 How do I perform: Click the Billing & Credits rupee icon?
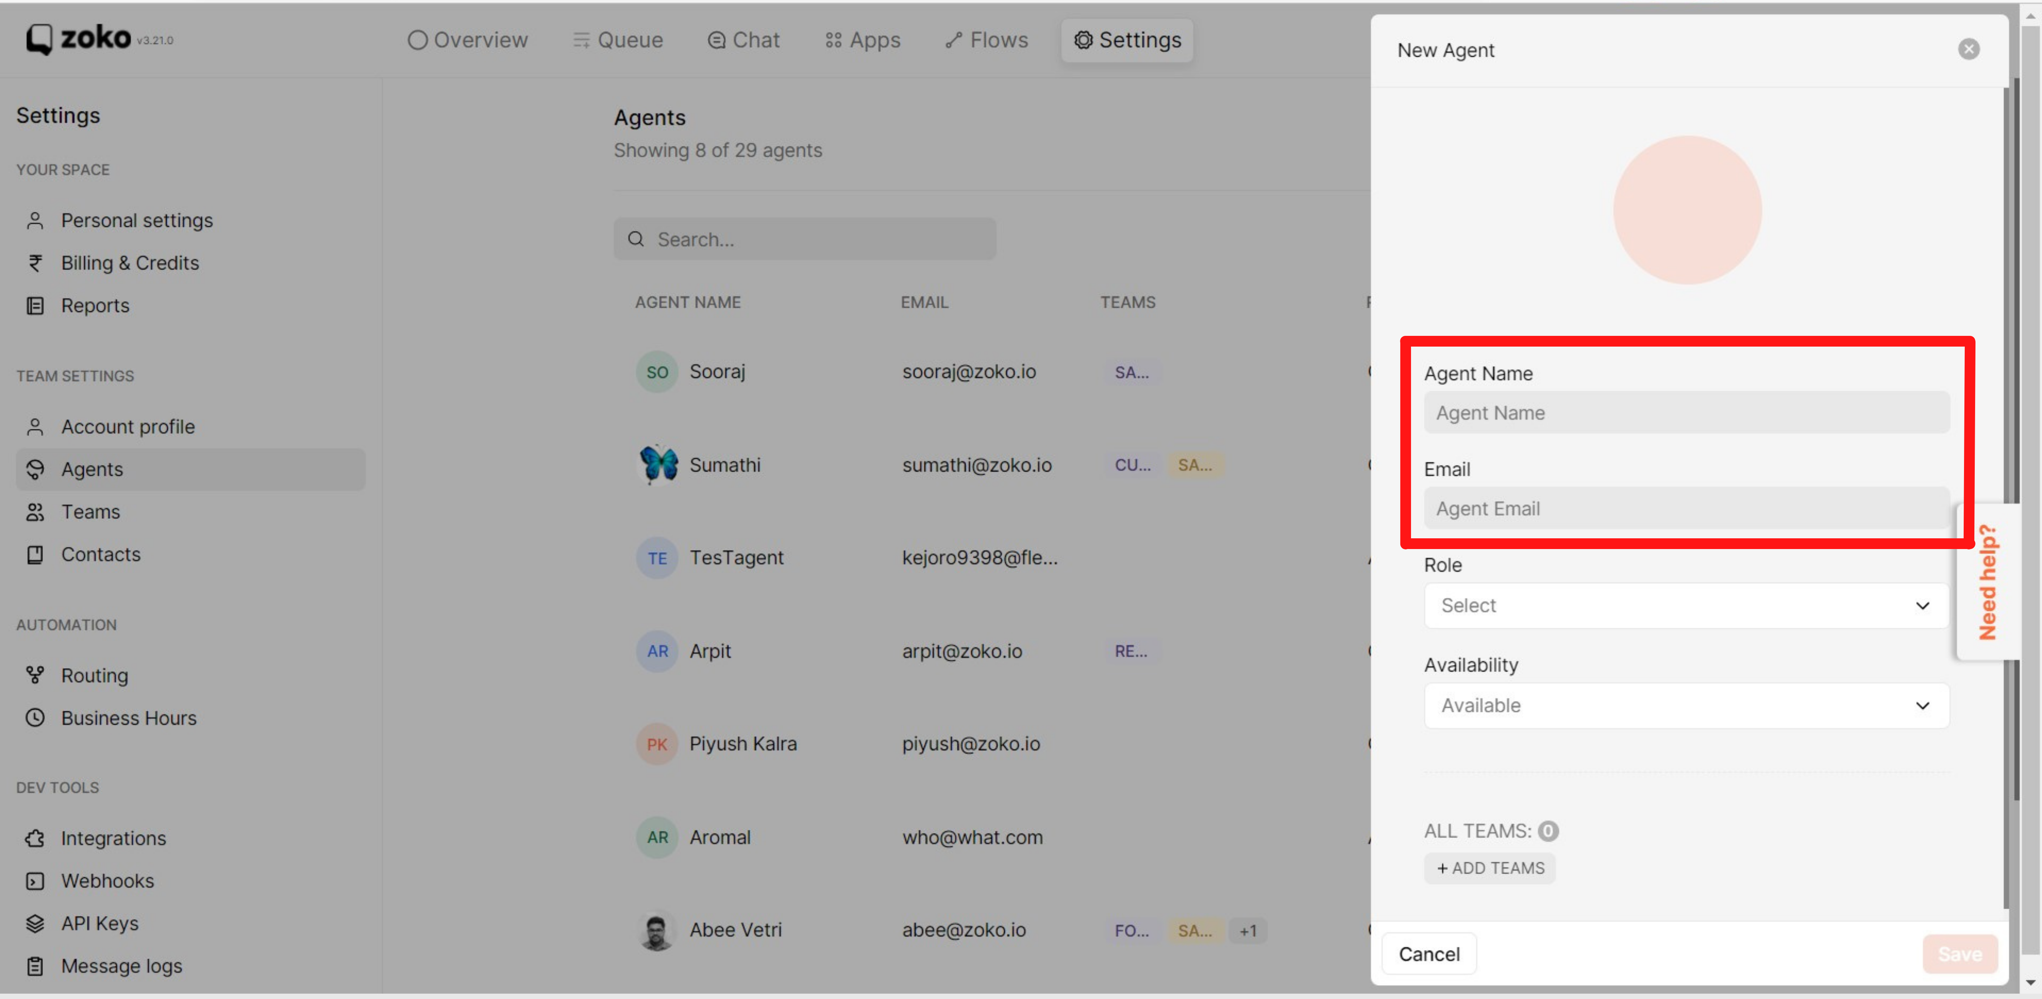point(35,263)
